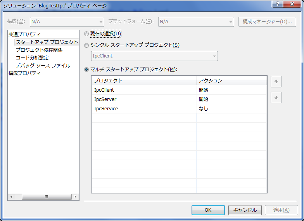Image resolution: width=304 pixels, height=221 pixels.
Task: Select 構成プロパティ tree node
Action: click(x=24, y=73)
